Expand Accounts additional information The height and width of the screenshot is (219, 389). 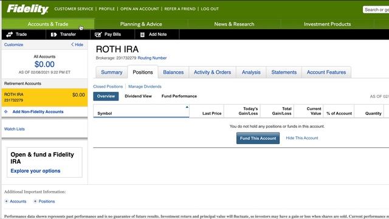[15, 201]
